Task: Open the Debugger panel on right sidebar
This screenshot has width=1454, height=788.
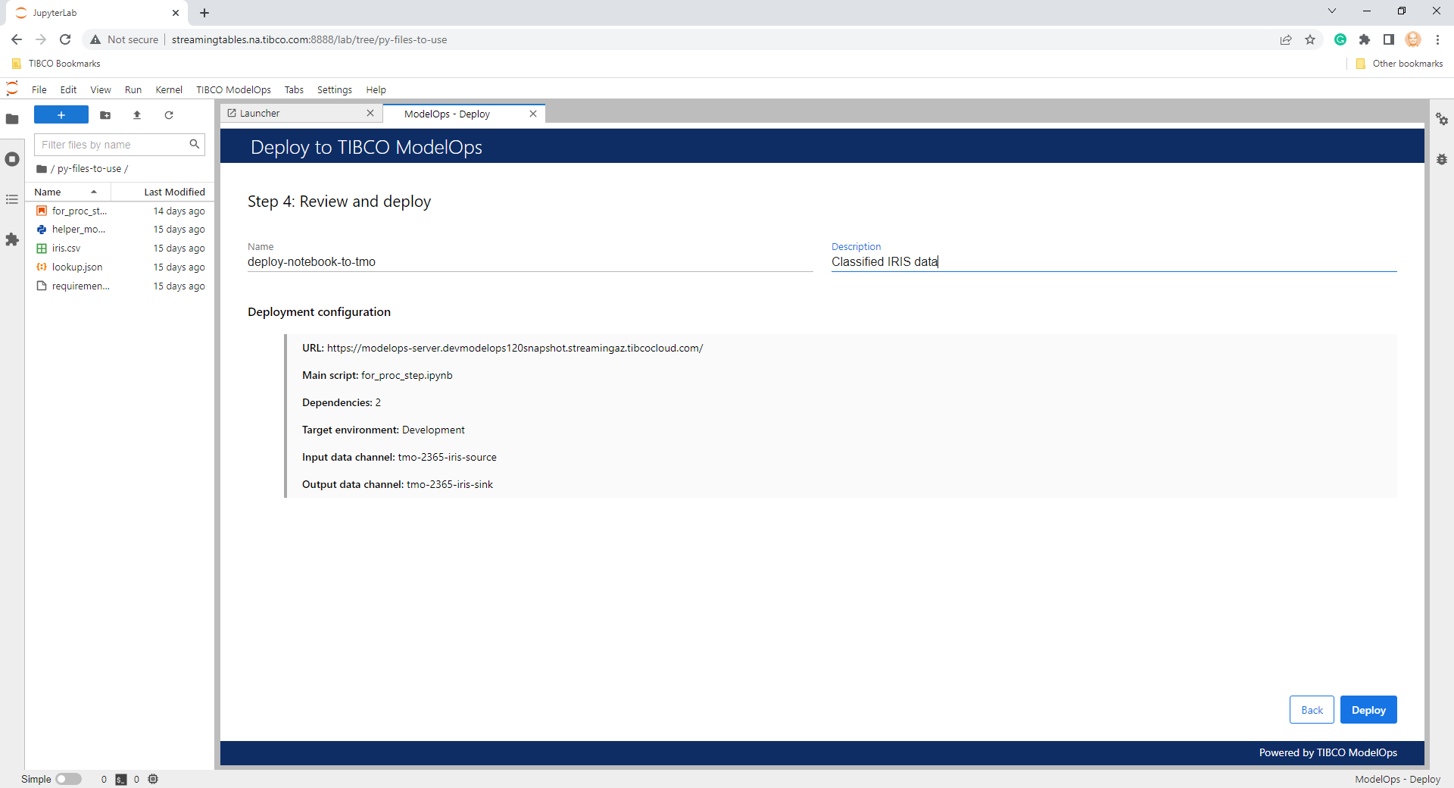Action: (1442, 159)
